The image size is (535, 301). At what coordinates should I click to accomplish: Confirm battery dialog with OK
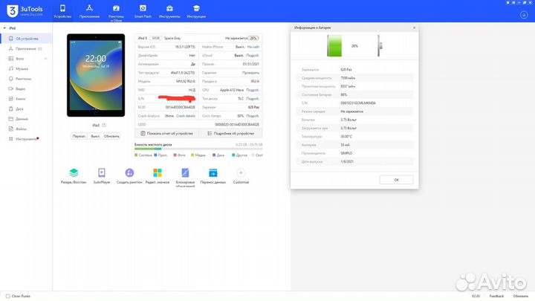pos(396,180)
